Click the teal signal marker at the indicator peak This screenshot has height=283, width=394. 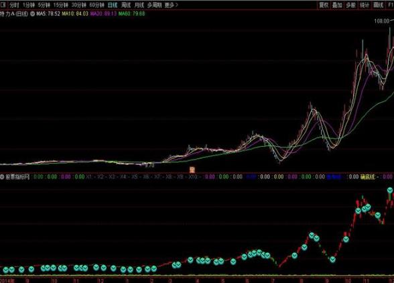tap(390, 190)
